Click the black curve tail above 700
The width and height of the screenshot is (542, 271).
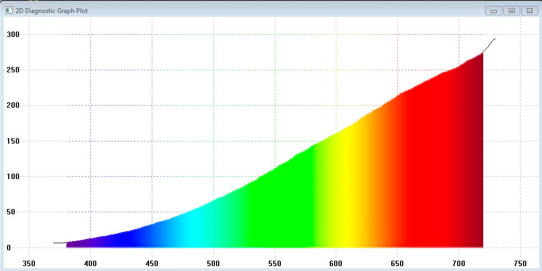489,45
